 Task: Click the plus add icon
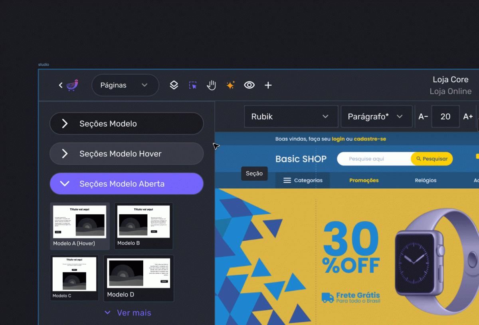[x=268, y=85]
